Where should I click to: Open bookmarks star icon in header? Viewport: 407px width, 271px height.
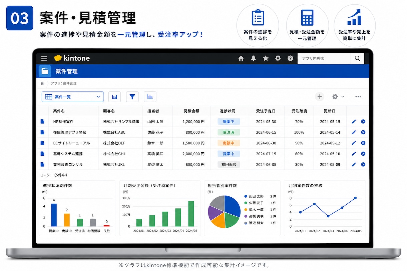266,58
